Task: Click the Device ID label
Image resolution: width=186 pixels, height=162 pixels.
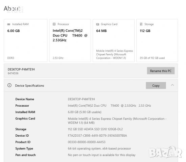Action: [22, 136]
